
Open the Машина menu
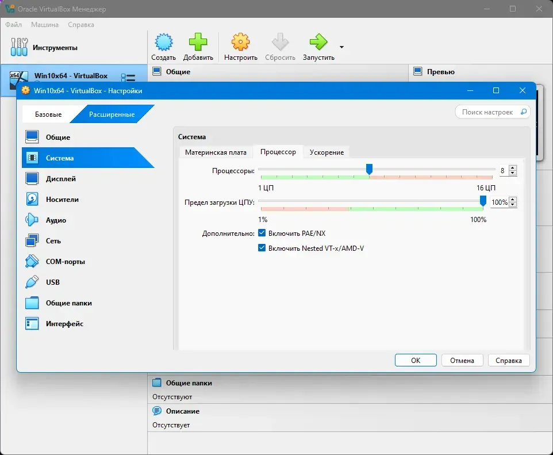(45, 25)
